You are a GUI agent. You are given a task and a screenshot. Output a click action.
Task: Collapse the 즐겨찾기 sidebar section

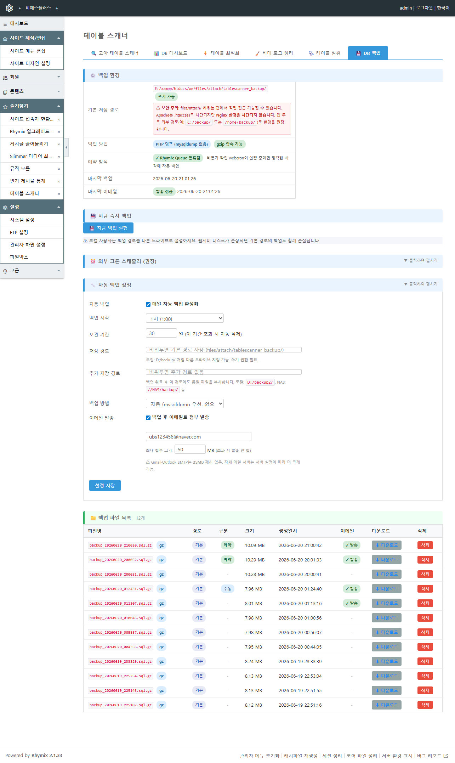click(x=32, y=106)
